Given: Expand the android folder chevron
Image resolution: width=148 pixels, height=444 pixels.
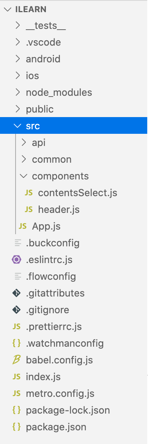Looking at the screenshot, I should (18, 59).
